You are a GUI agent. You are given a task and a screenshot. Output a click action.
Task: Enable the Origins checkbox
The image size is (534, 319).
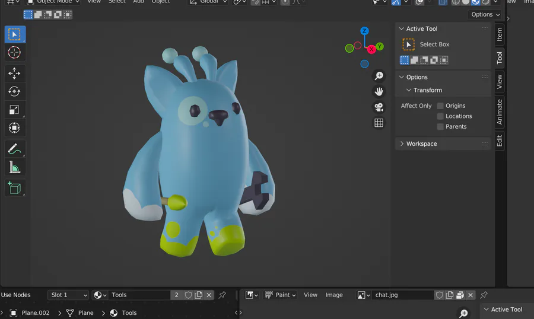[x=440, y=106]
